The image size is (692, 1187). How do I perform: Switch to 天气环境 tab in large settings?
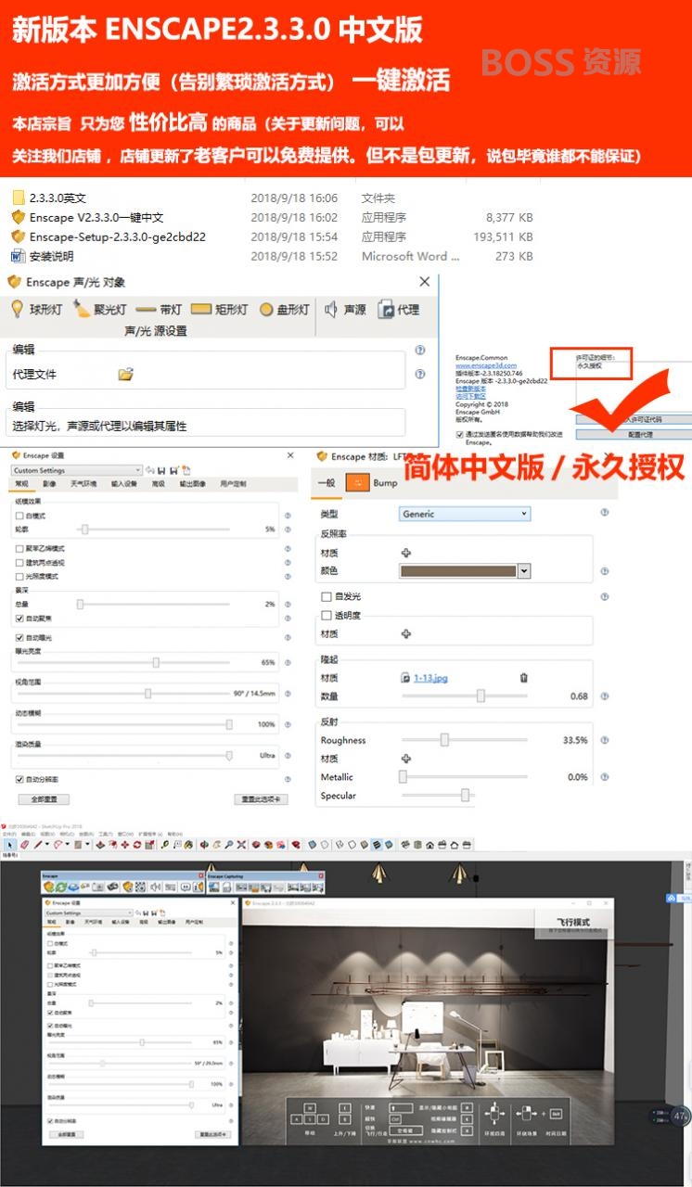[83, 483]
